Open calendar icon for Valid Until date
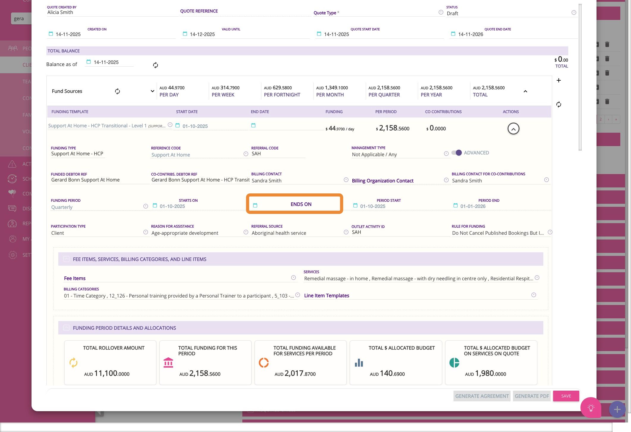This screenshot has width=631, height=432. click(x=185, y=34)
